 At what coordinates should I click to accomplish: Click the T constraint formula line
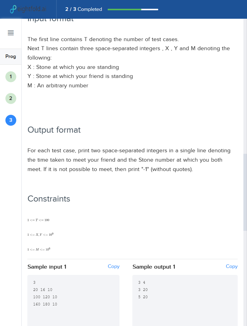pos(38,220)
